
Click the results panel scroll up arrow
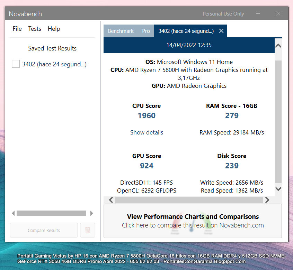tap(278, 46)
